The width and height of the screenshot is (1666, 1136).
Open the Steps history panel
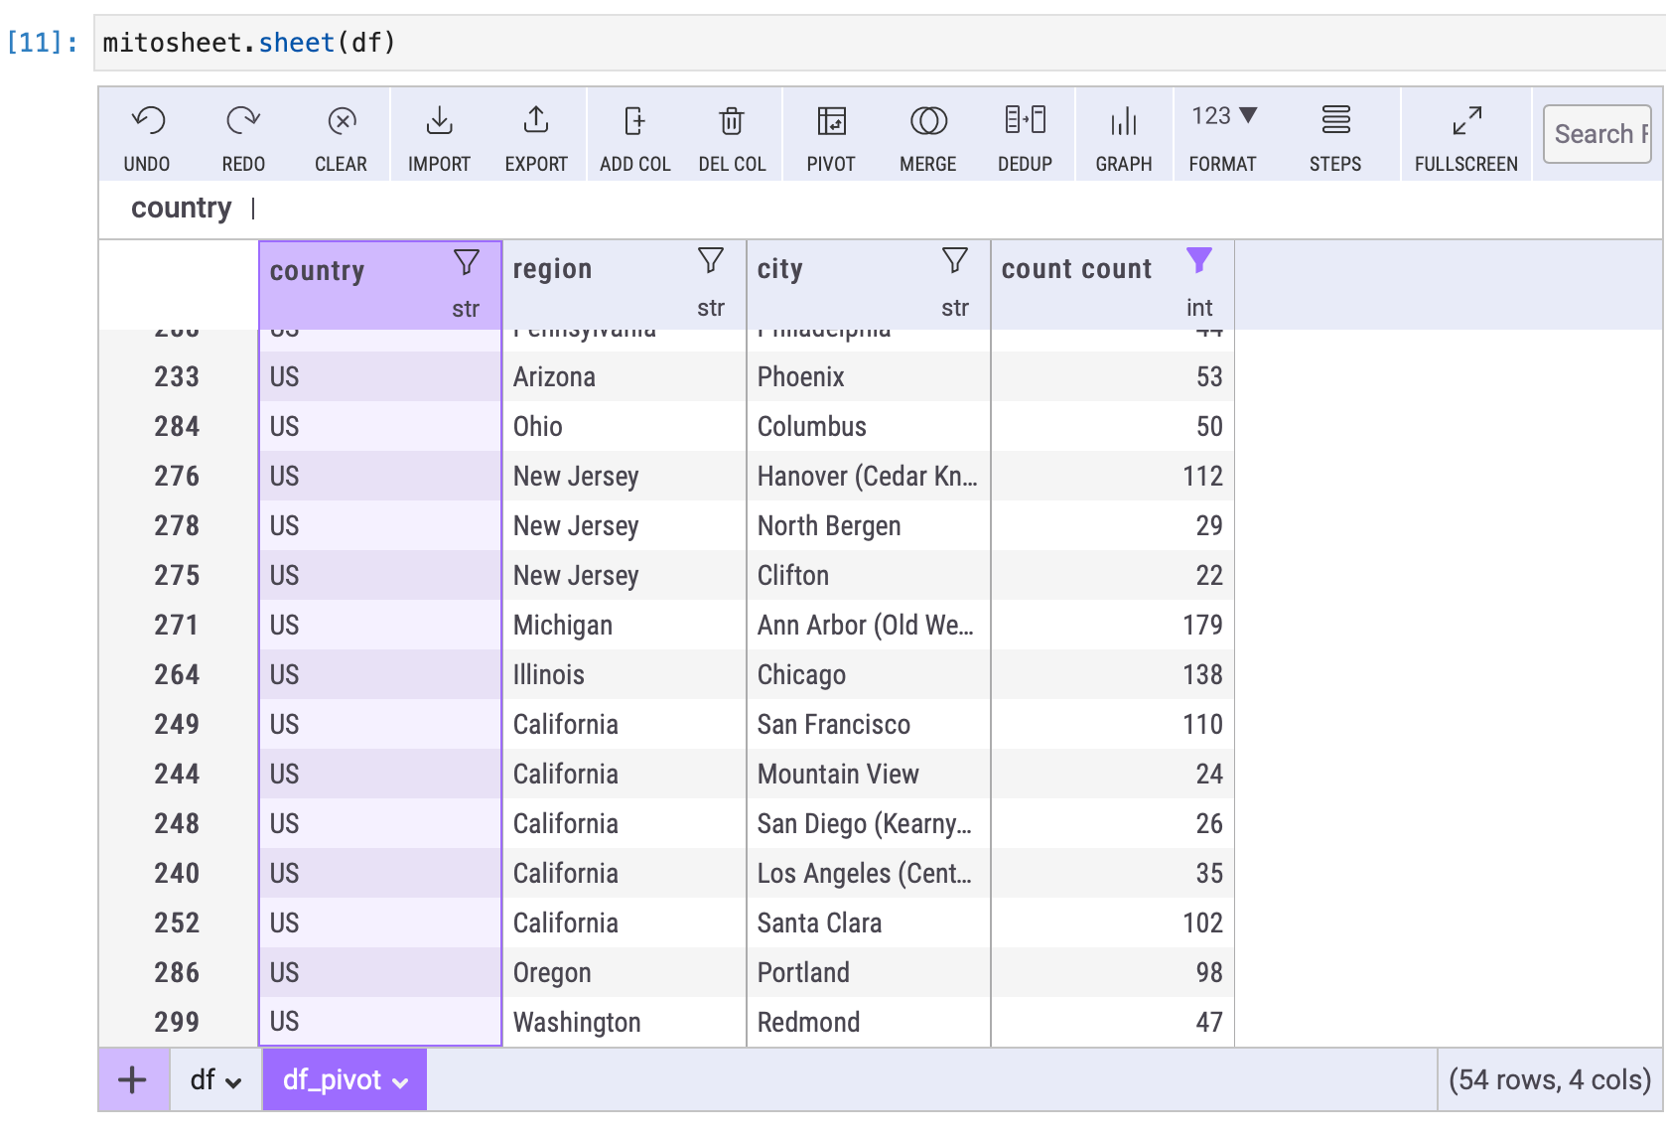point(1335,122)
